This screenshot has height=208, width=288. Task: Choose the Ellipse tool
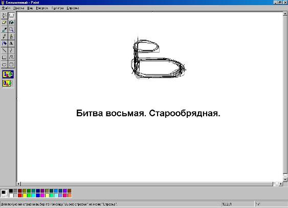click(x=4, y=64)
